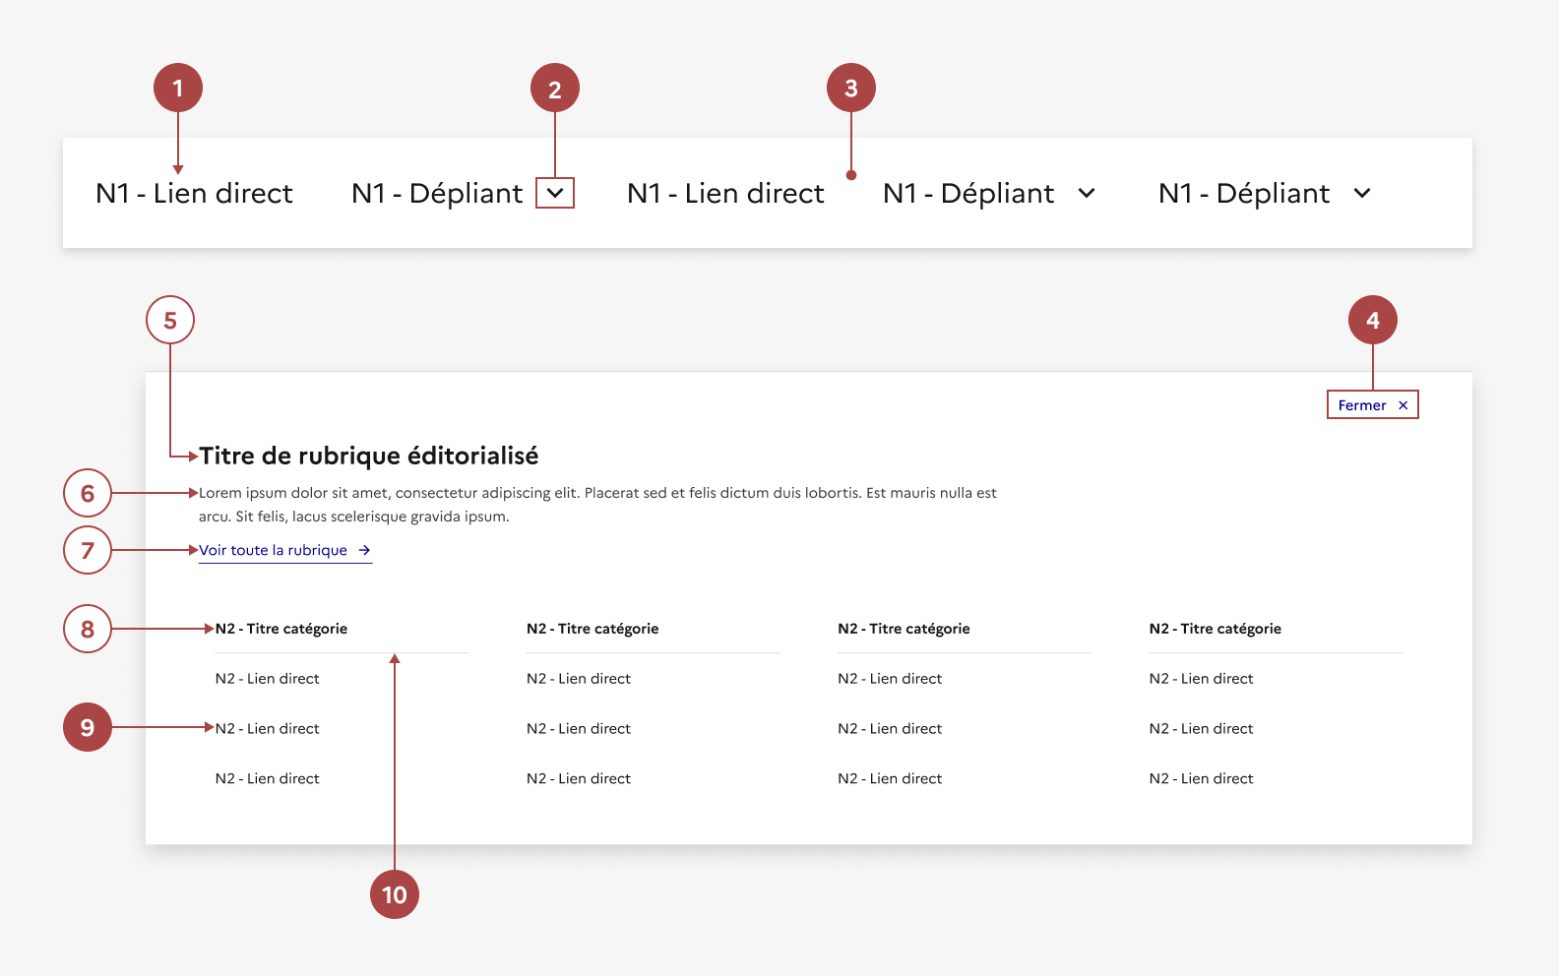Click the outlined badge numbered 6
Image resolution: width=1559 pixels, height=976 pixels.
(88, 493)
